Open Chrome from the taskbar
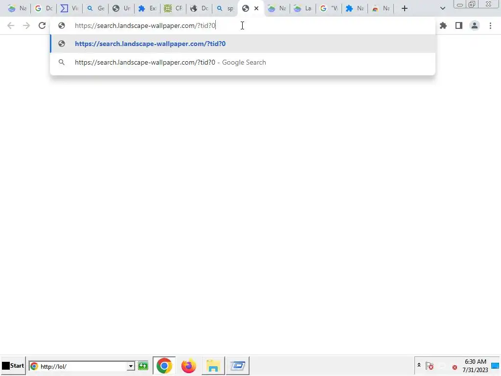This screenshot has height=376, width=501. (164, 366)
